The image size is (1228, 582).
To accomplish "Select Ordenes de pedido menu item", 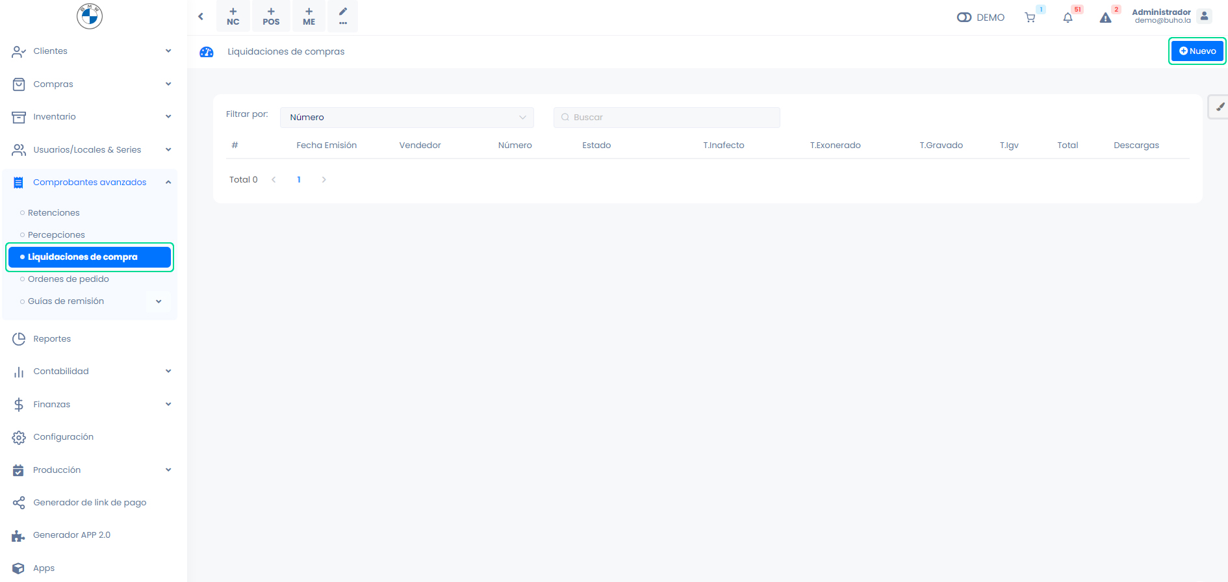I will (68, 279).
